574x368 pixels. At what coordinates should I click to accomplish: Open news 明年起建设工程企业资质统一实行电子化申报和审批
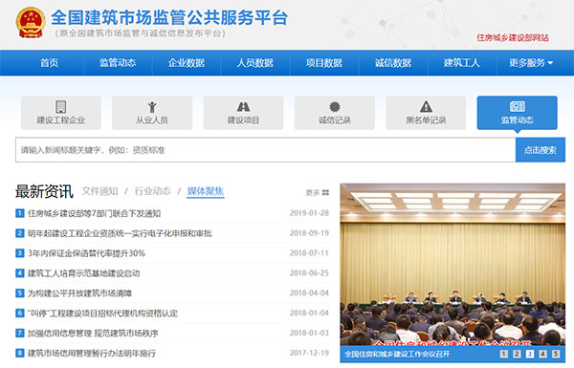pos(120,233)
